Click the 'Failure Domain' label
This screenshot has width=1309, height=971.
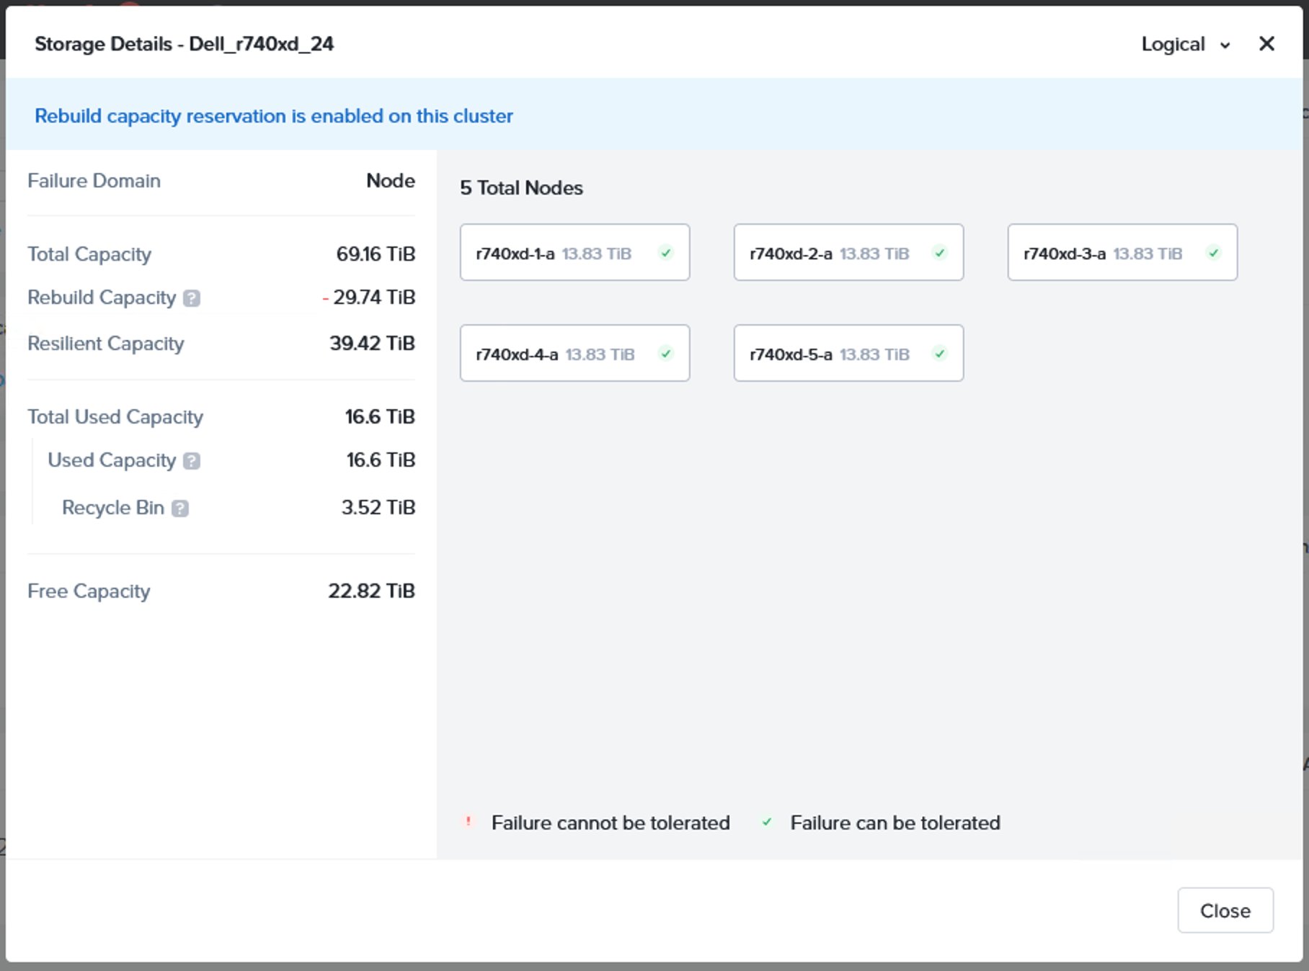94,181
